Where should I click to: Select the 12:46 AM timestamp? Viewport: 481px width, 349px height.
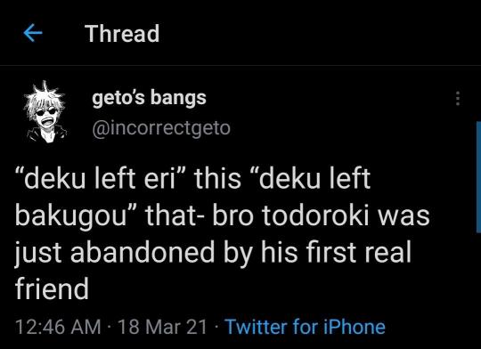[x=58, y=327]
